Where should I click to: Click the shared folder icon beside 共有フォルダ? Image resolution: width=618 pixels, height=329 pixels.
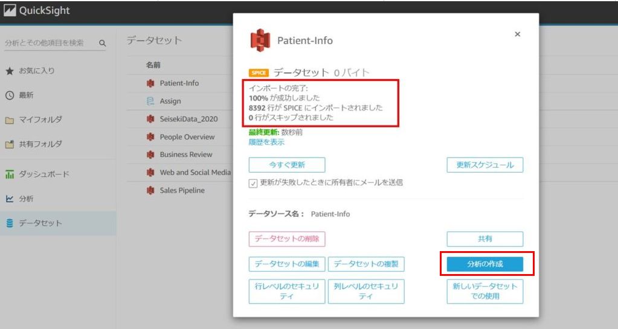pyautogui.click(x=10, y=144)
